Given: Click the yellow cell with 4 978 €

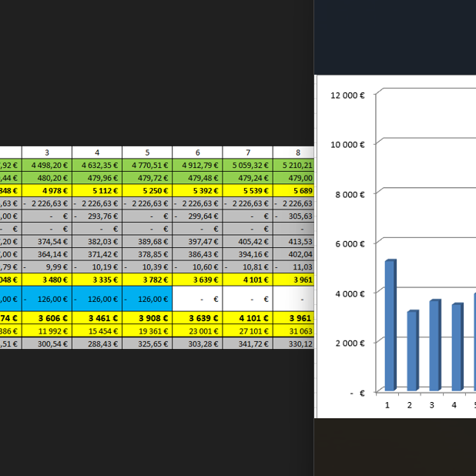Looking at the screenshot, I should click(x=46, y=190).
